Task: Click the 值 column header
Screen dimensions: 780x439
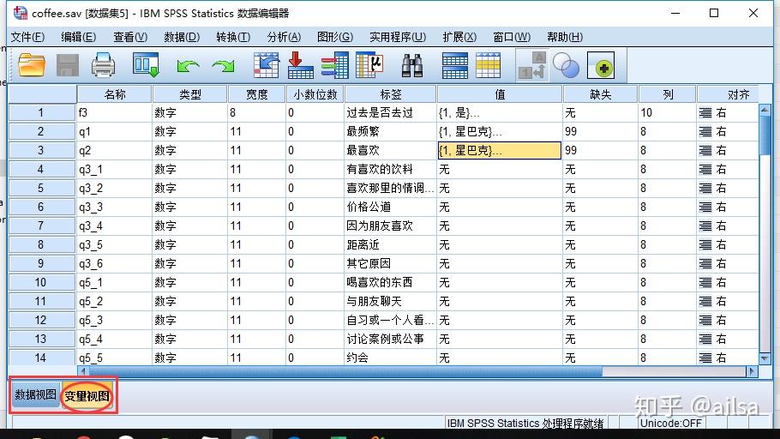Action: (x=500, y=94)
